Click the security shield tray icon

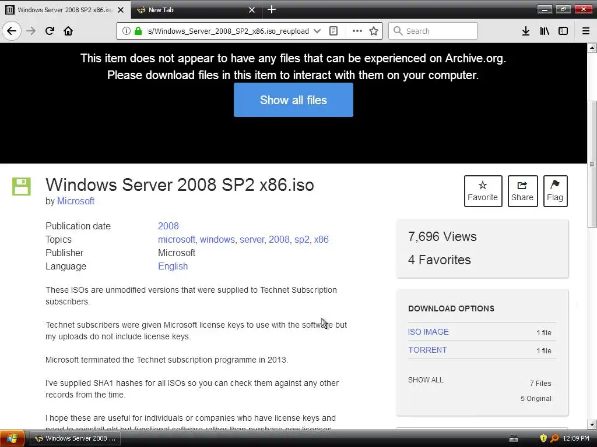pos(543,438)
